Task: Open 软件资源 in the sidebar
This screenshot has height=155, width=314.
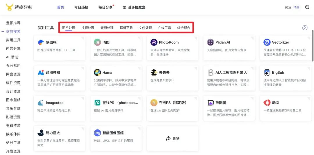Action: point(13,83)
